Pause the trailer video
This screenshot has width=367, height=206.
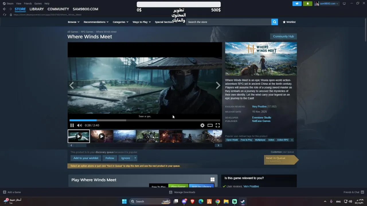(x=72, y=125)
